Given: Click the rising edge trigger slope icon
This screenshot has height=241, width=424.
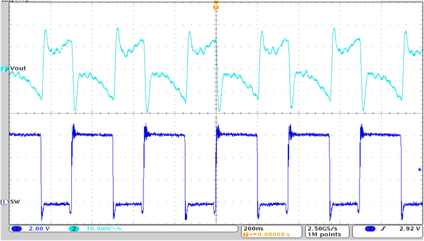Looking at the screenshot, I should 383,229.
